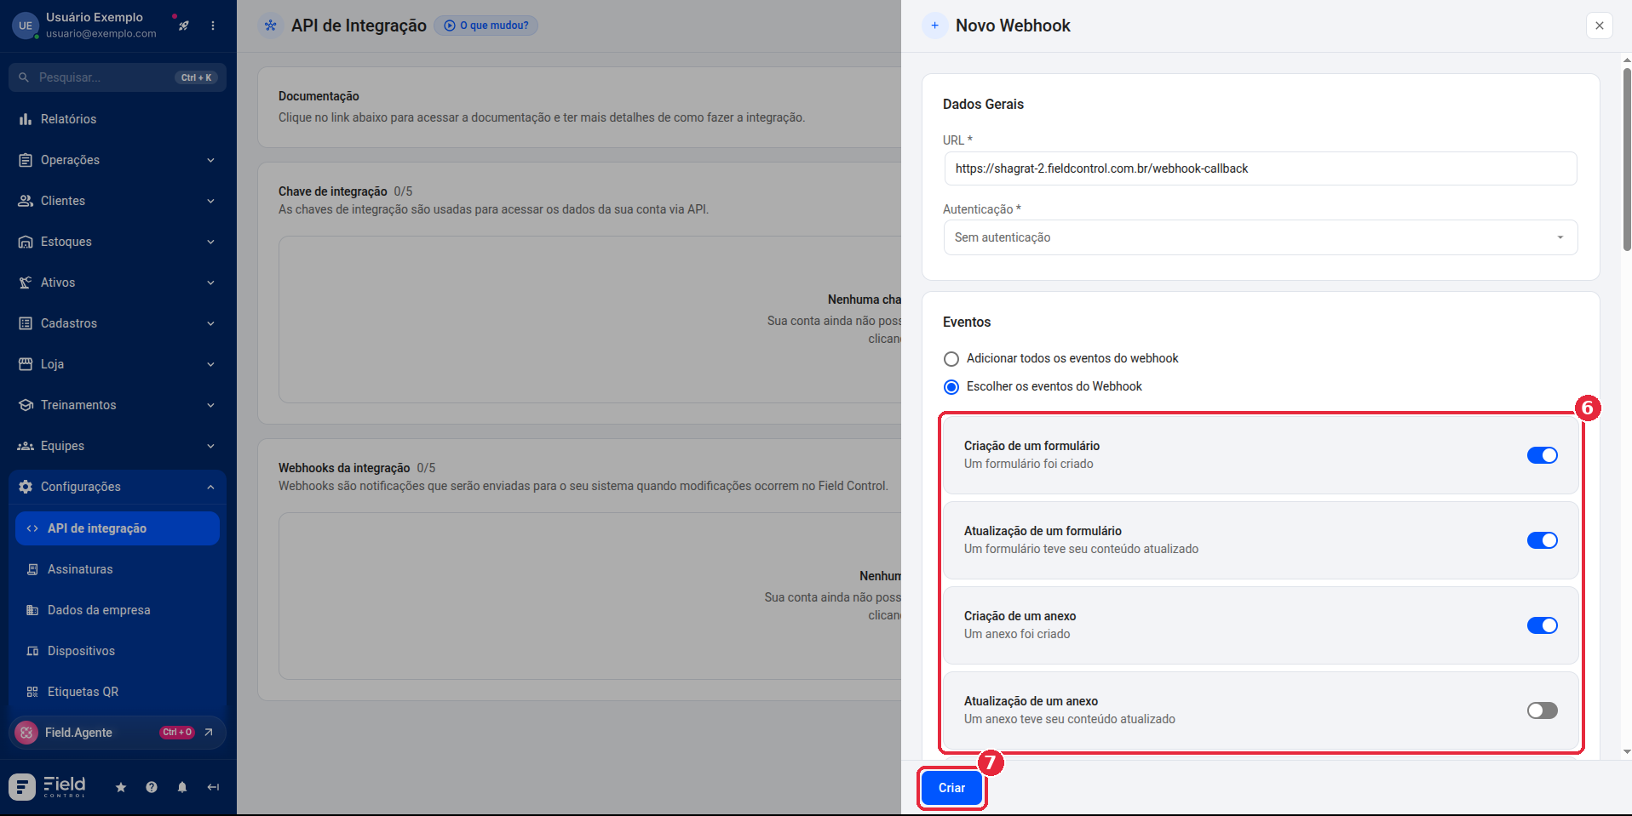Collapse the Configurações section chevron

click(210, 487)
